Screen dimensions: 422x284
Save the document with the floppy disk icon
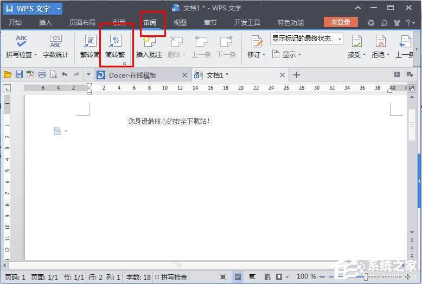point(19,74)
